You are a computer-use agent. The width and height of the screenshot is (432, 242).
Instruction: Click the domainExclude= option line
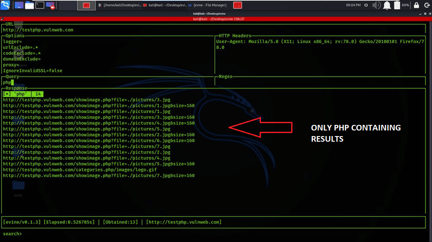point(22,59)
